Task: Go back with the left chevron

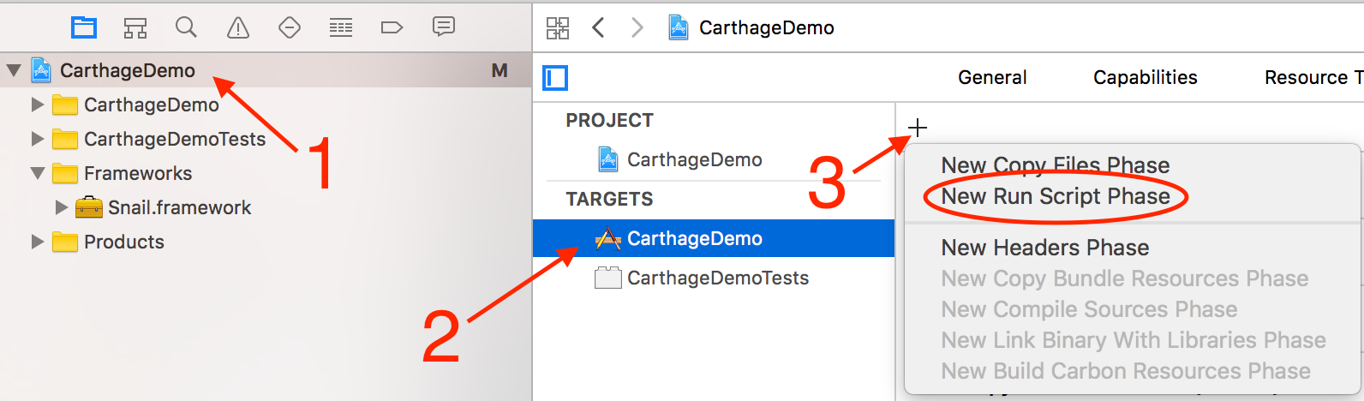Action: click(599, 28)
